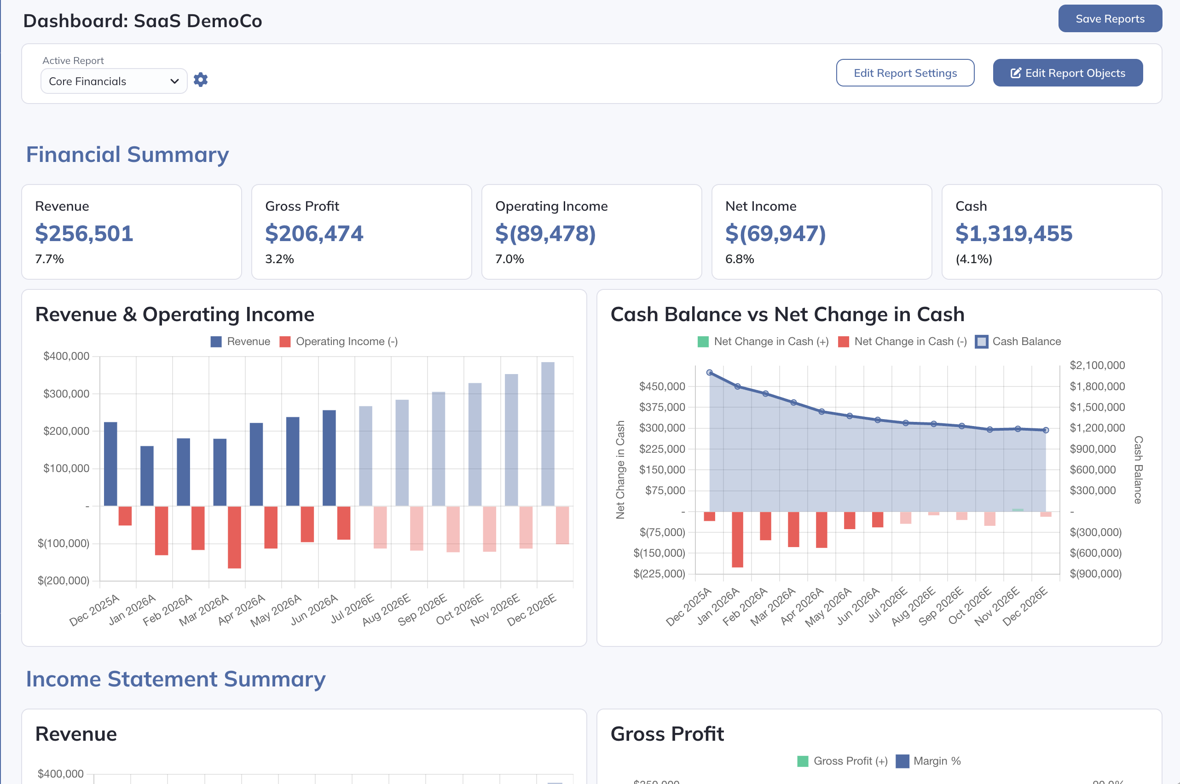Click the Gross Profit chart title
1180x784 pixels.
coord(667,734)
